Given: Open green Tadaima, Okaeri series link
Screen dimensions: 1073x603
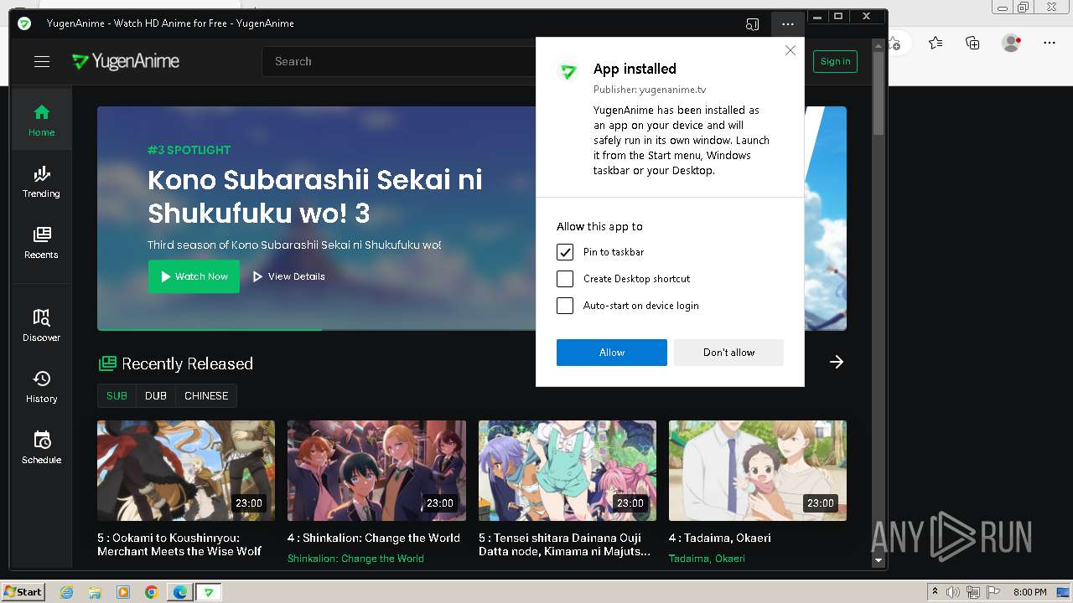Looking at the screenshot, I should pyautogui.click(x=707, y=559).
